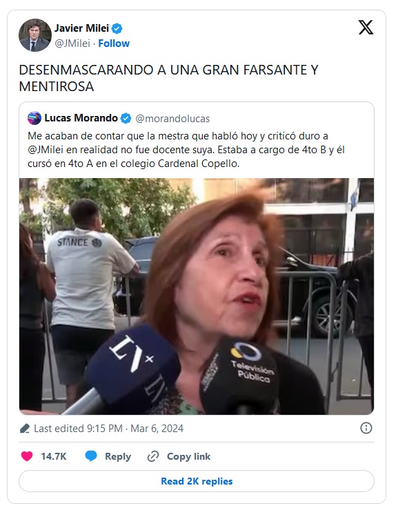Click Lucas Morando's verified badge
This screenshot has height=508, width=398.
[x=126, y=118]
